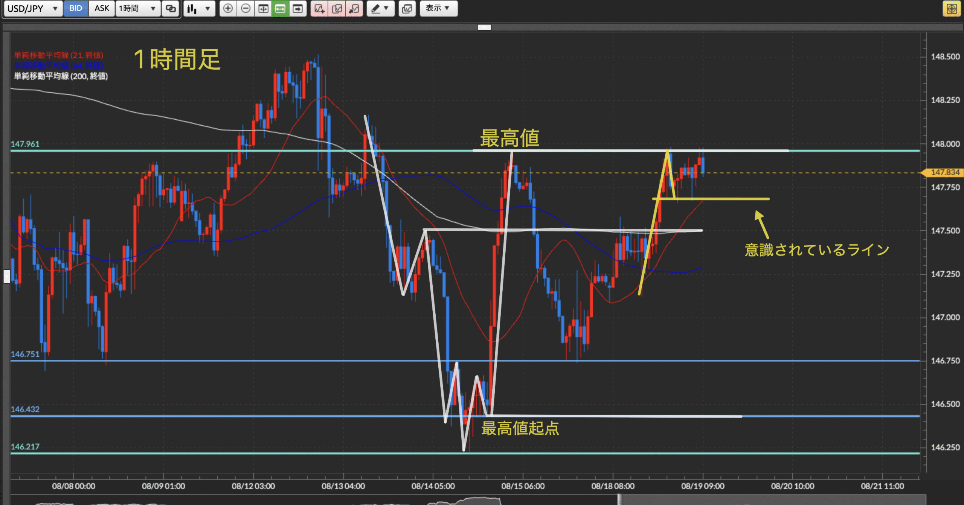The image size is (964, 505).
Task: Switch to BID price display
Action: tap(76, 8)
